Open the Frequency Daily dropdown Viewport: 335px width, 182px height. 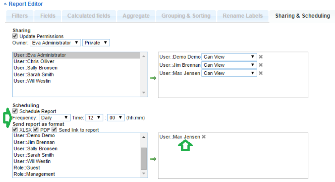pos(55,118)
